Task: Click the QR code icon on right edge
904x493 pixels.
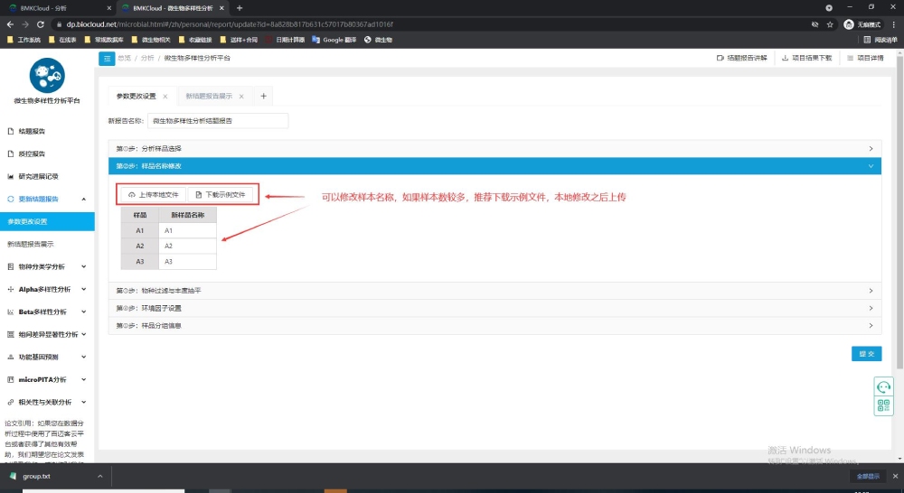Action: pos(883,405)
